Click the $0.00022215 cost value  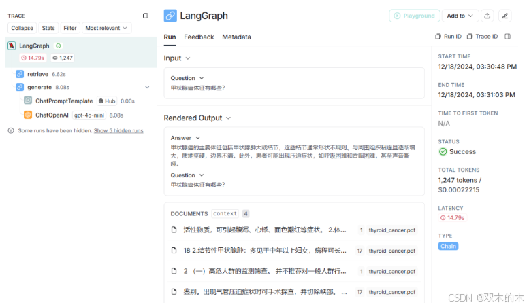point(458,190)
